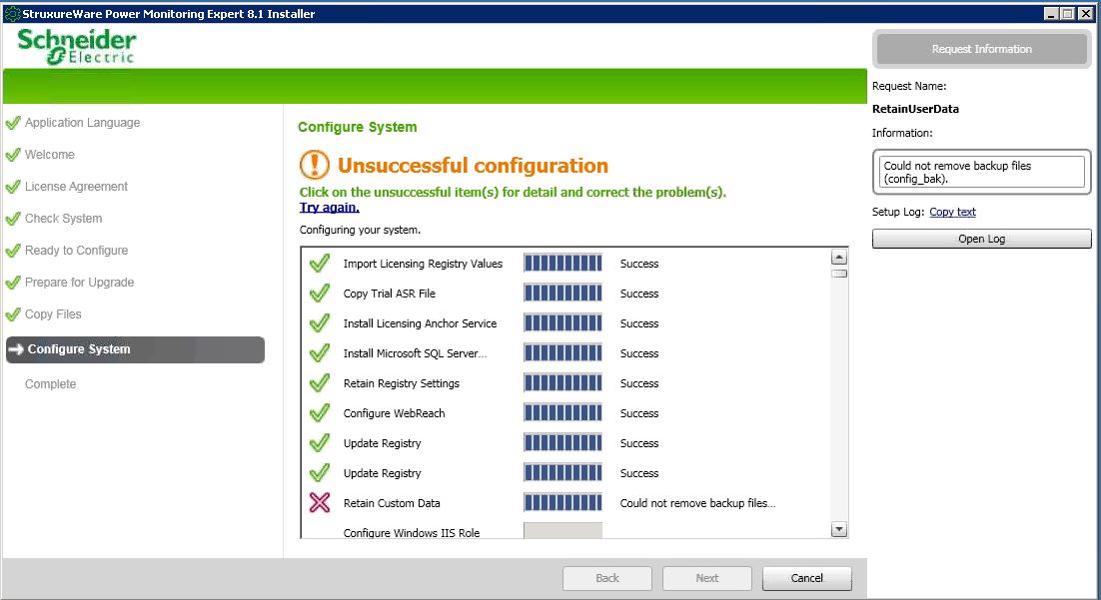
Task: Select the Retain Custom Data failed item
Action: click(x=391, y=503)
